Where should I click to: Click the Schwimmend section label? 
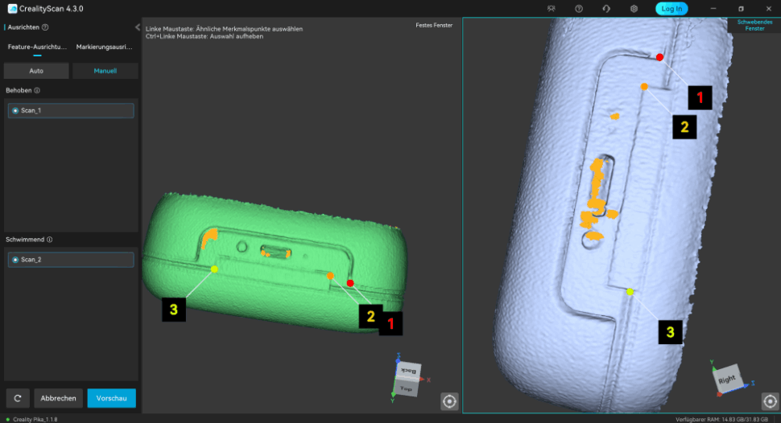(x=25, y=240)
